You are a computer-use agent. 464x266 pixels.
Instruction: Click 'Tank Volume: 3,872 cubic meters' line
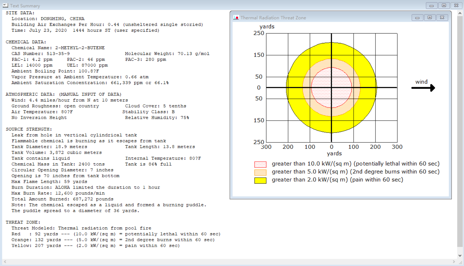tap(57, 152)
